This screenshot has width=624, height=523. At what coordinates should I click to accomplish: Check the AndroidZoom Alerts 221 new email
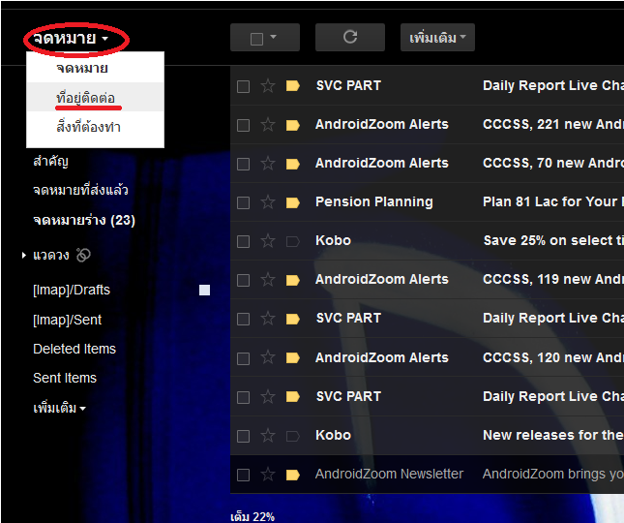243,125
